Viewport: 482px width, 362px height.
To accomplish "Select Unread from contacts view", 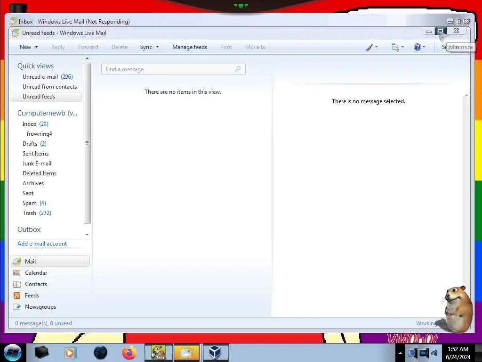I will pos(49,87).
